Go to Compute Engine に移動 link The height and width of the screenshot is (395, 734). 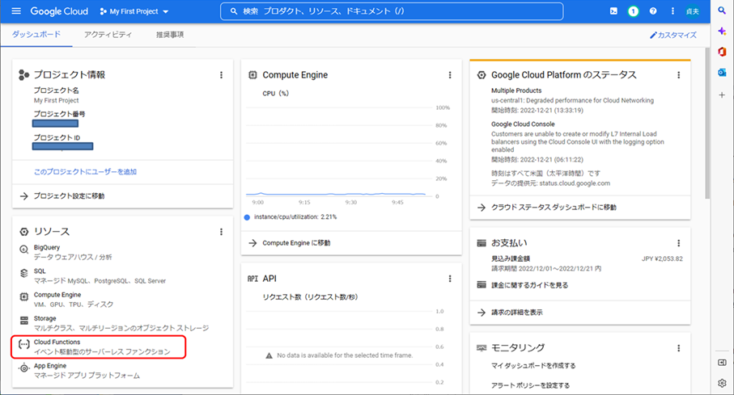(x=295, y=242)
